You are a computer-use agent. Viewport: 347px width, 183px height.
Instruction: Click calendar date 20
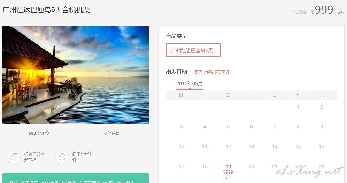[252, 166]
